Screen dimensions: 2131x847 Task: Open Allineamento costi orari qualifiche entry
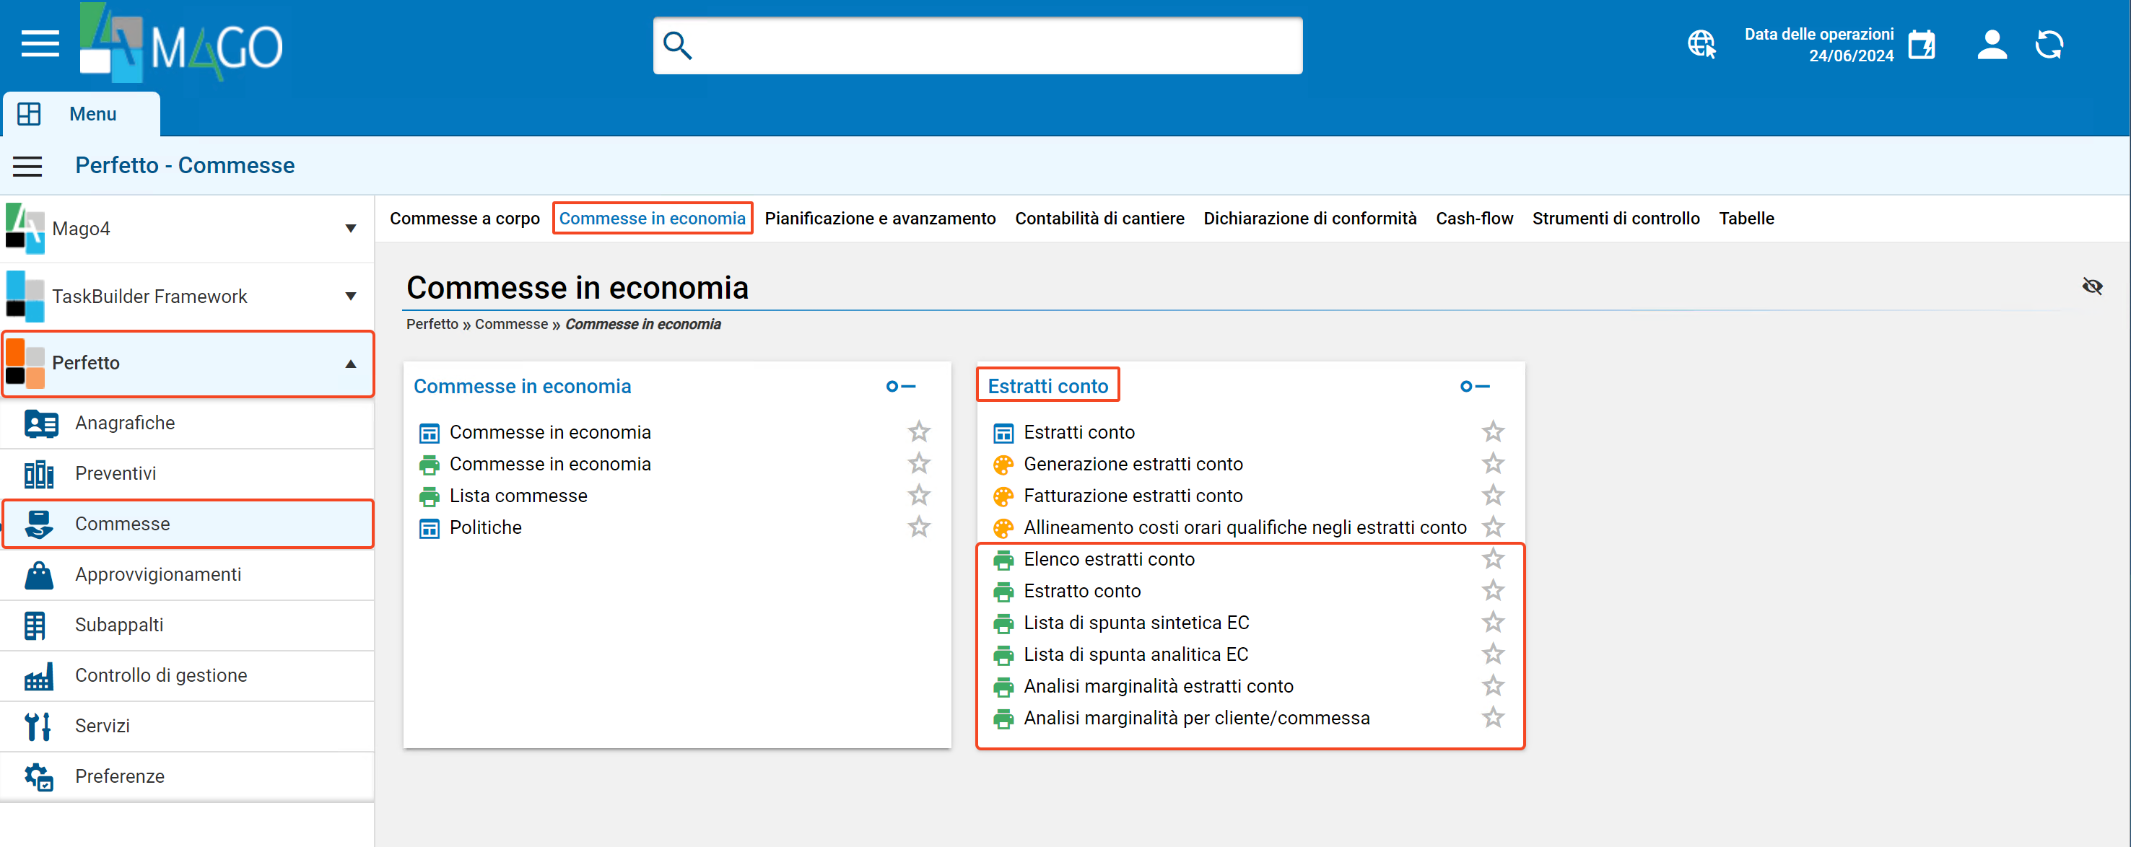[1245, 527]
